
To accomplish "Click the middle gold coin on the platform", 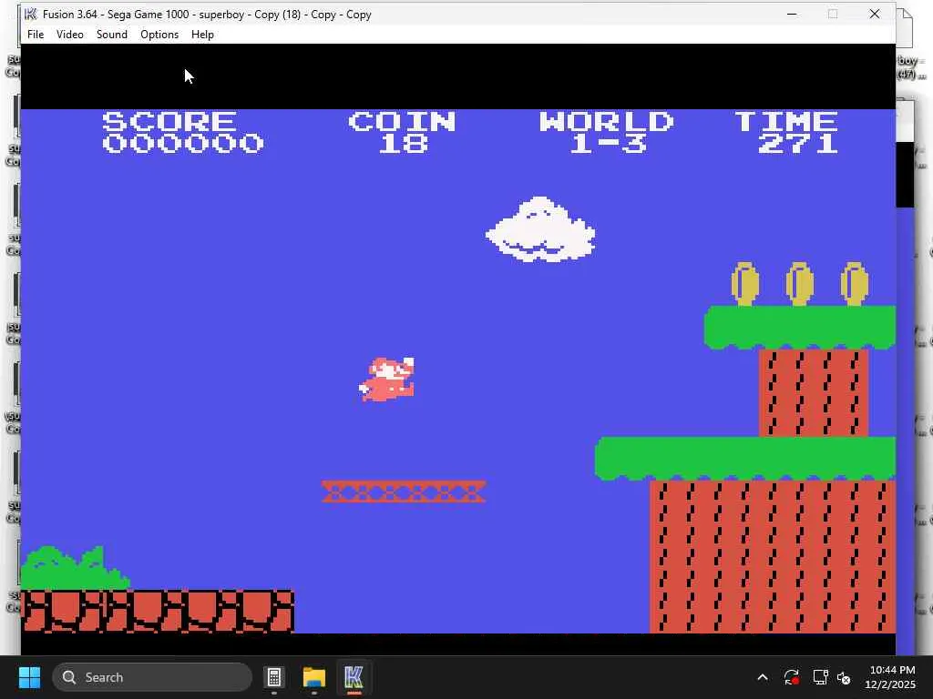I will click(x=800, y=284).
